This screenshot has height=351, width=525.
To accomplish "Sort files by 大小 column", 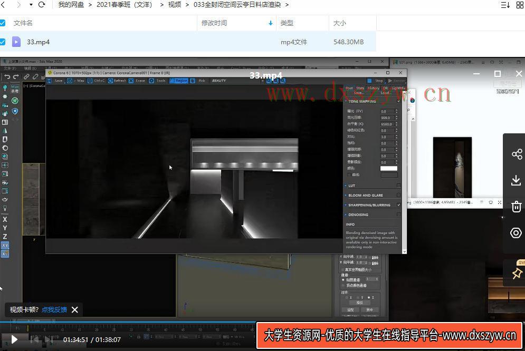I will pos(339,23).
